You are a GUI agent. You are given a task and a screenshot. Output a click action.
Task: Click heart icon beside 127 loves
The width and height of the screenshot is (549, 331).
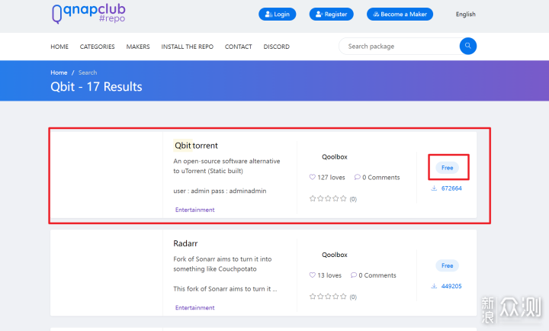pos(313,177)
